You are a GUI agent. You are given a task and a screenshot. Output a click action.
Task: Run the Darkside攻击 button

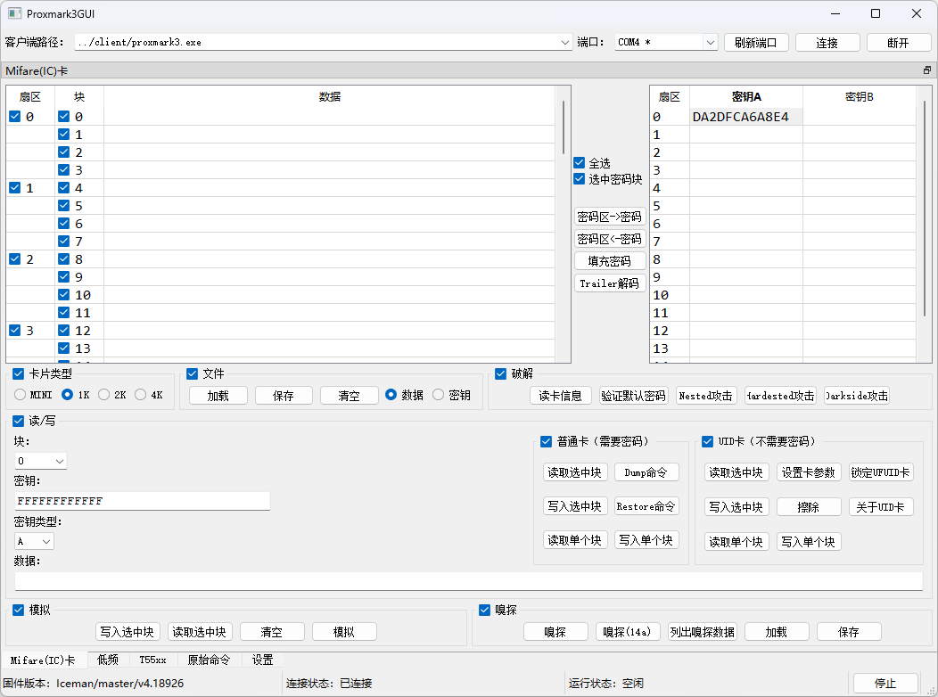pyautogui.click(x=857, y=395)
